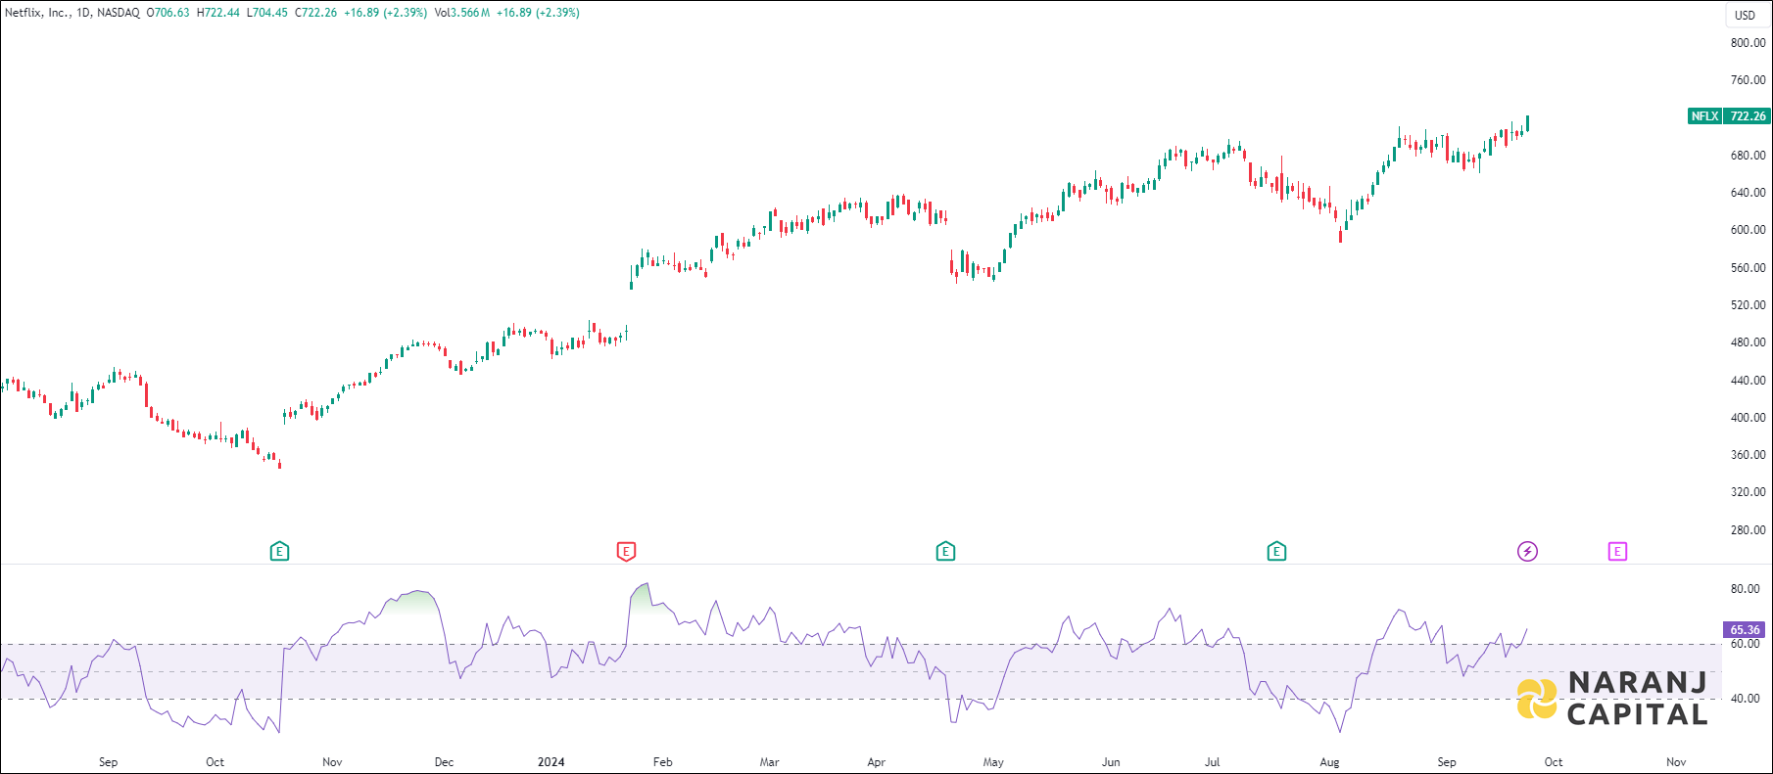The height and width of the screenshot is (774, 1773).
Task: Open the red earnings marker near February
Action: pyautogui.click(x=626, y=552)
